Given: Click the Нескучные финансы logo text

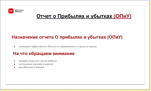Looking at the screenshot, I should [19, 11].
